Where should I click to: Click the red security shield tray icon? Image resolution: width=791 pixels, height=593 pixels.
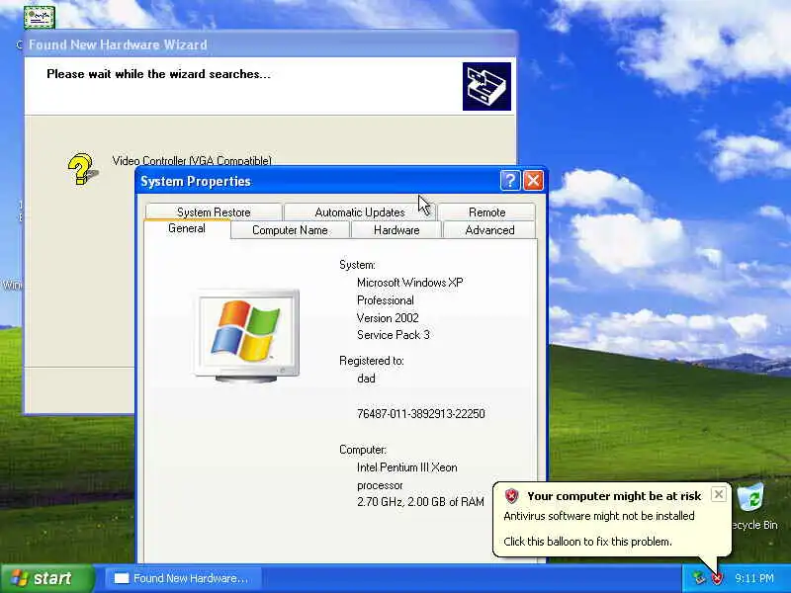click(x=717, y=578)
